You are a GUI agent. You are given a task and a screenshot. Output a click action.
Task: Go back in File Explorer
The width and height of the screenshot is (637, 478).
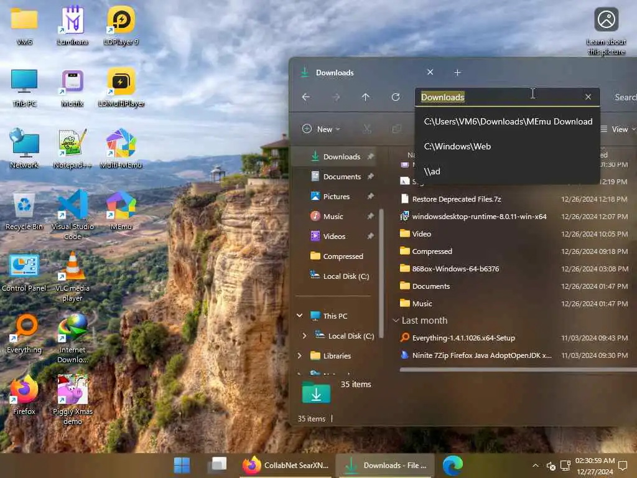(306, 97)
